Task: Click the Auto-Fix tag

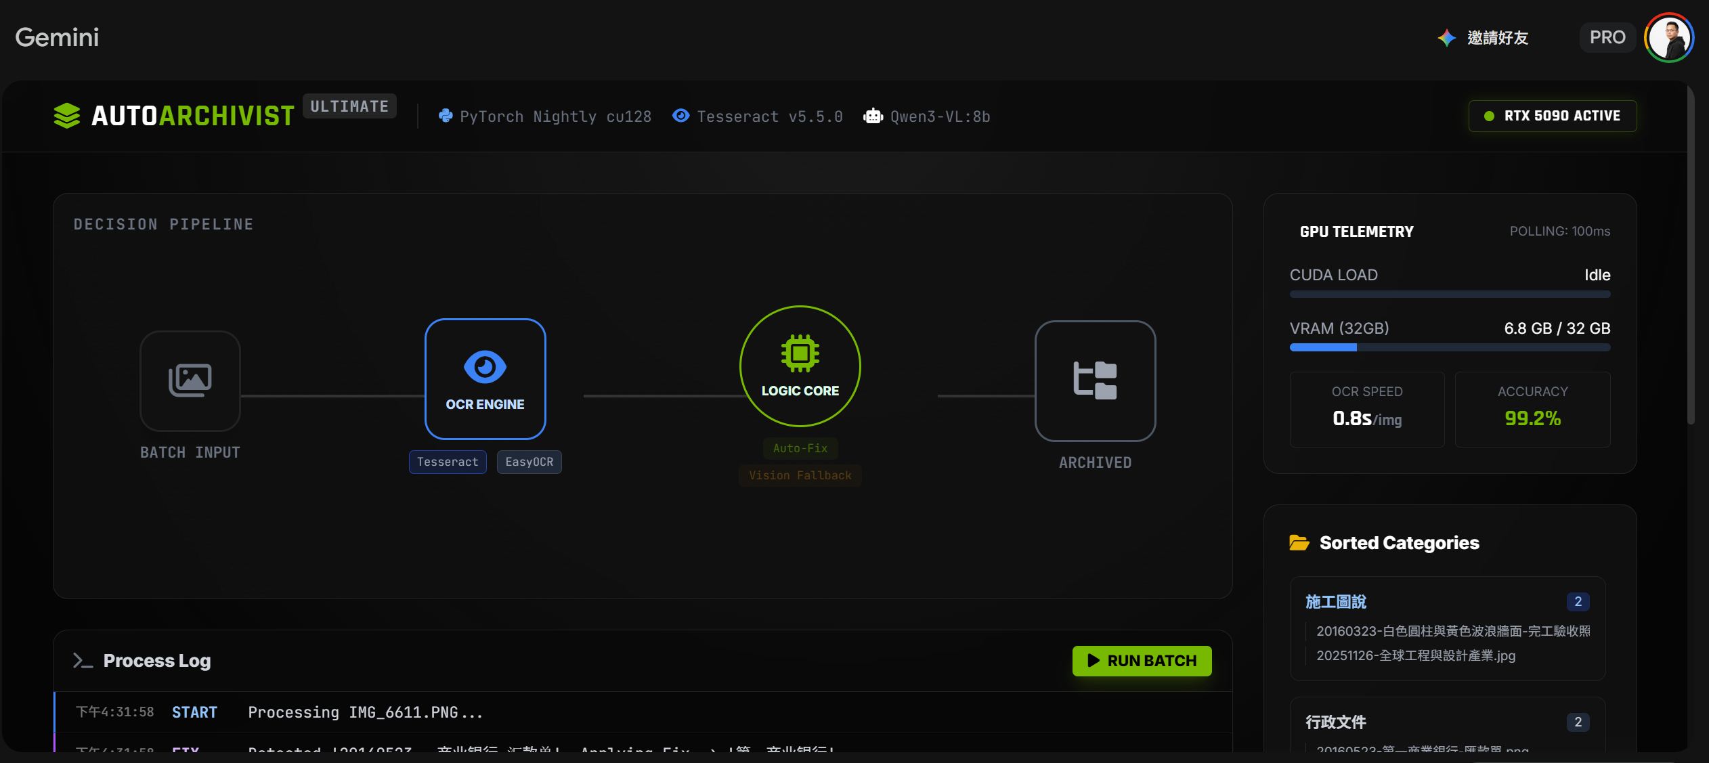Action: tap(800, 448)
